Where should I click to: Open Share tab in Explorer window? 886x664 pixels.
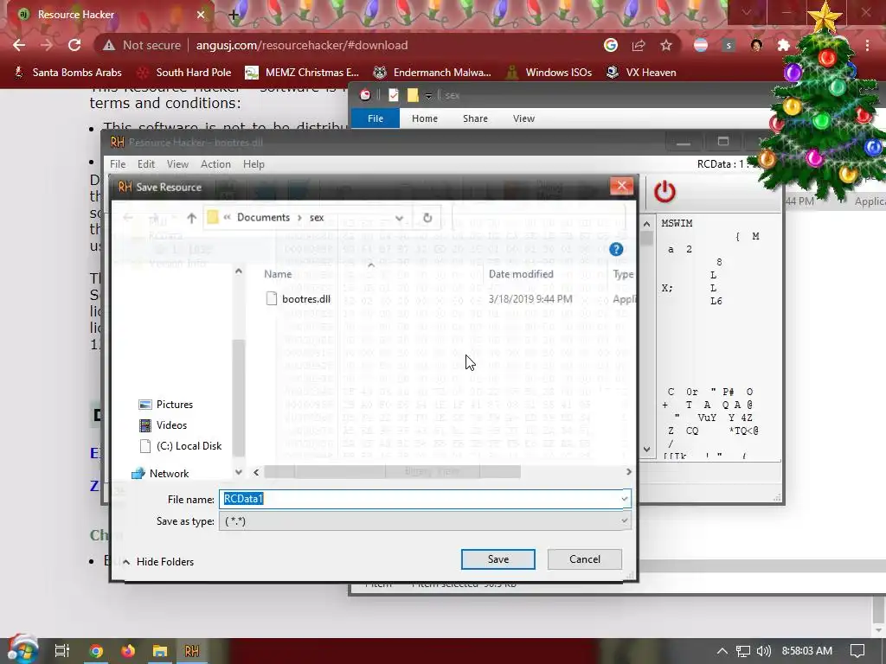[475, 118]
